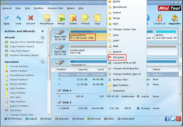The width and height of the screenshot is (183, 127).
Task: Choose Merge Partition in Operations list
Action: tap(16, 84)
